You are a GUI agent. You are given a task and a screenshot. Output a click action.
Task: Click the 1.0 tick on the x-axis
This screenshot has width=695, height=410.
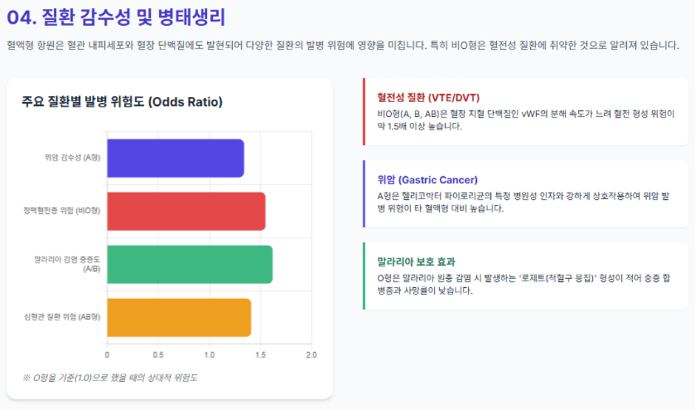click(209, 355)
